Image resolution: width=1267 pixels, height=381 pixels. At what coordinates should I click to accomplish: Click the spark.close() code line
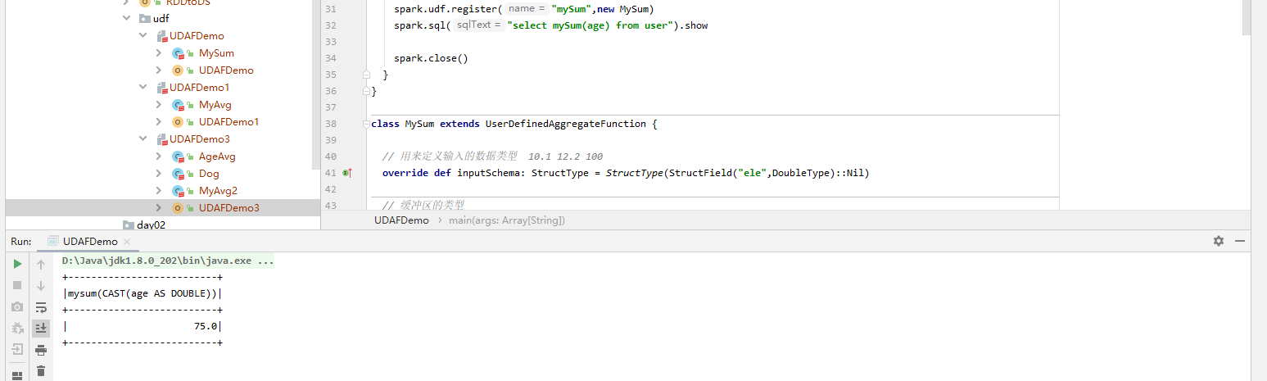pos(430,58)
